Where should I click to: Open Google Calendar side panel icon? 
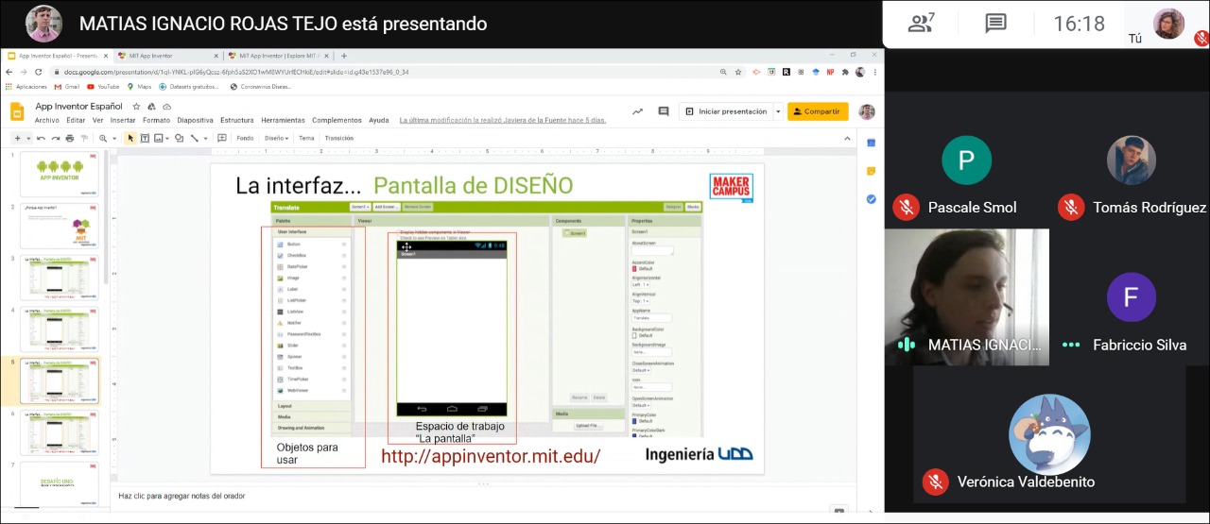871,143
